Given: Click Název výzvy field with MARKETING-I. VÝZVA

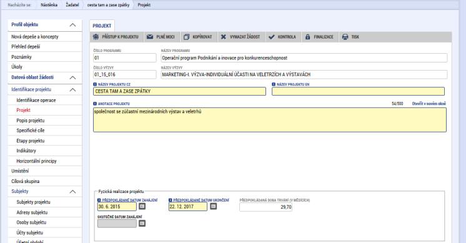Looking at the screenshot, I should coord(304,74).
